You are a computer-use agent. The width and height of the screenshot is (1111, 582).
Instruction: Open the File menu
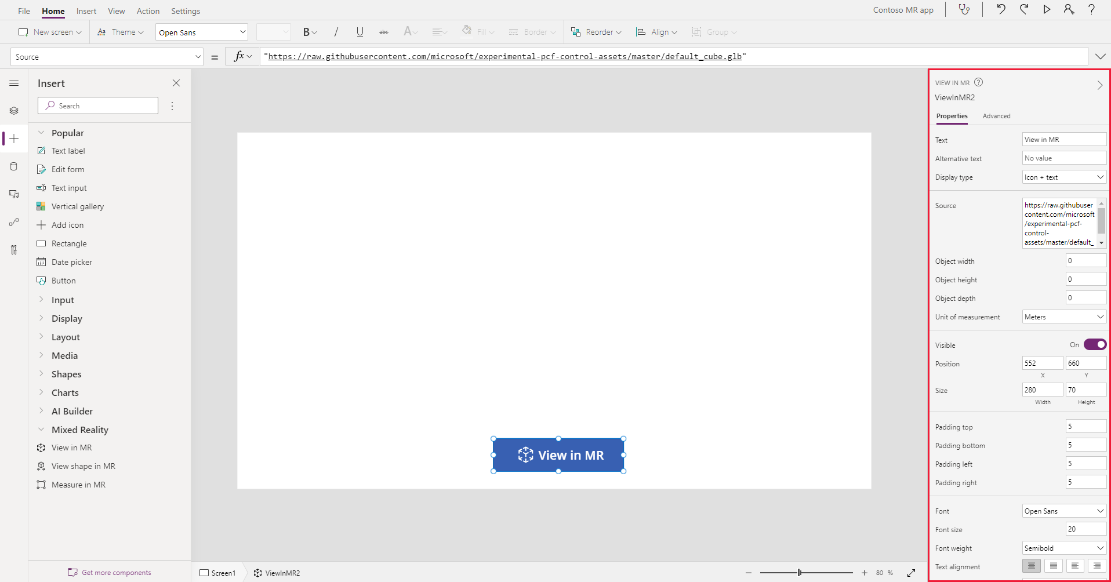(x=24, y=11)
